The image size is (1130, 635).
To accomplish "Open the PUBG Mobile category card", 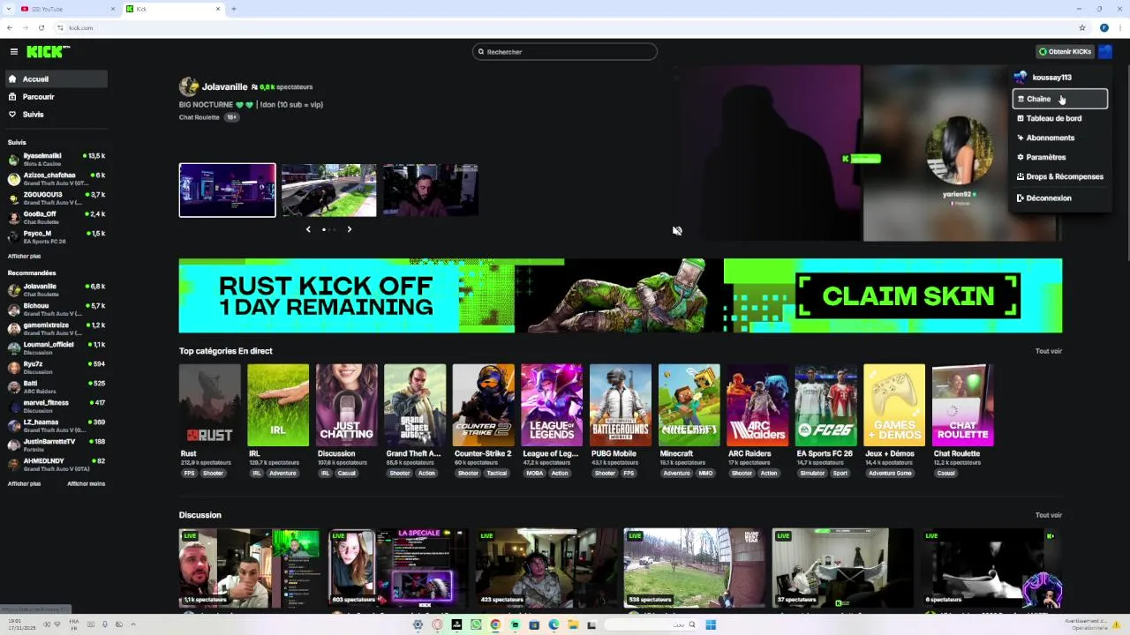I will [621, 406].
